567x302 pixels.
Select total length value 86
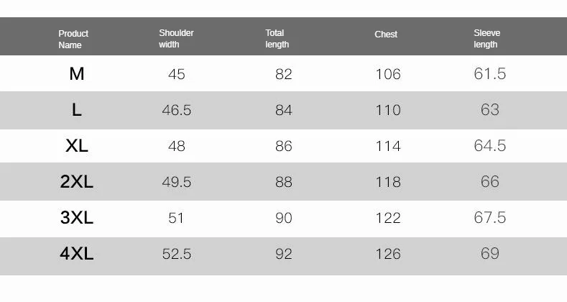click(283, 146)
